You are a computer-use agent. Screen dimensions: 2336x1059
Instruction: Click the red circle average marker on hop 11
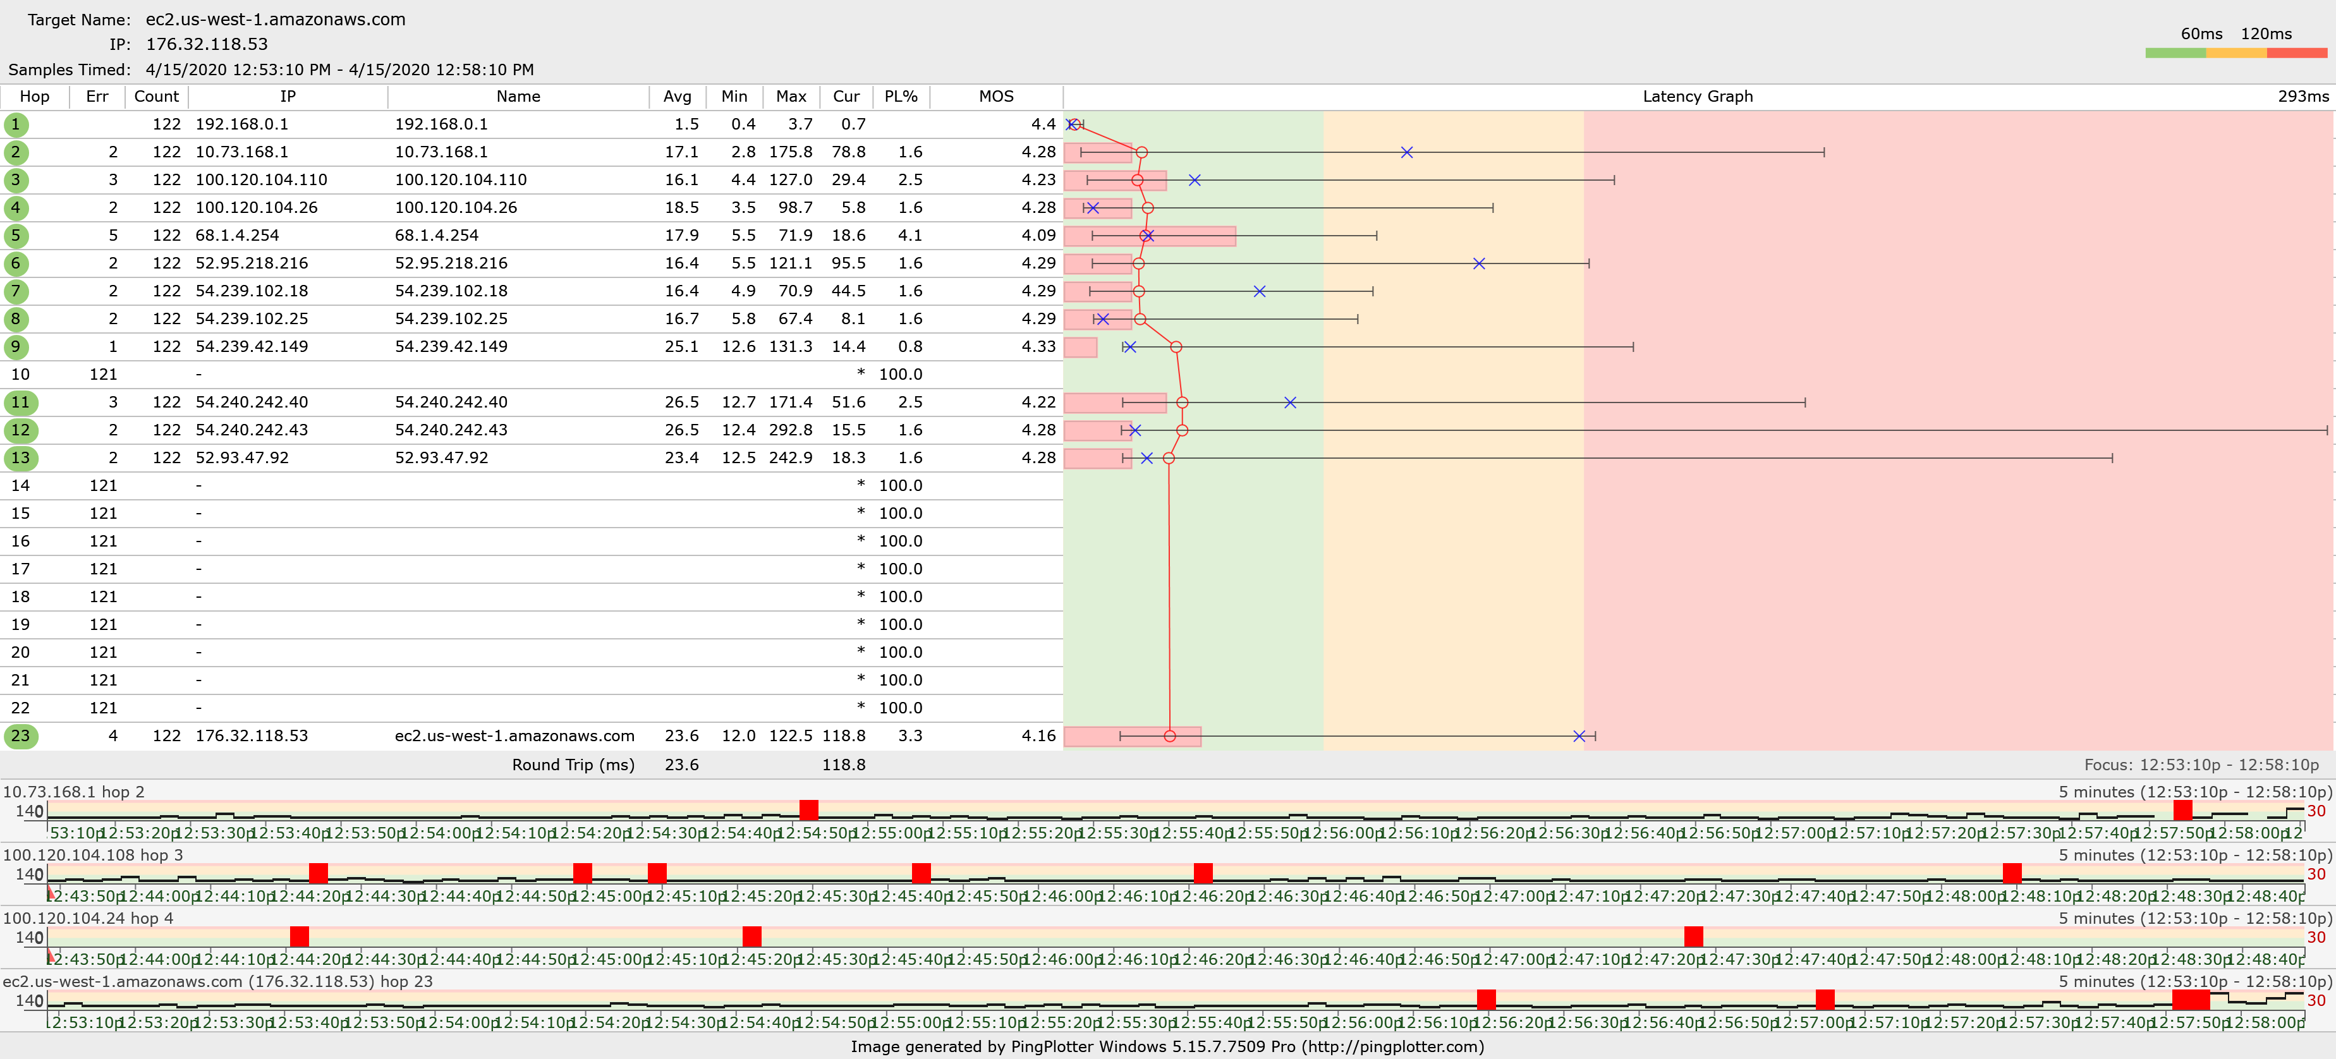pos(1182,402)
